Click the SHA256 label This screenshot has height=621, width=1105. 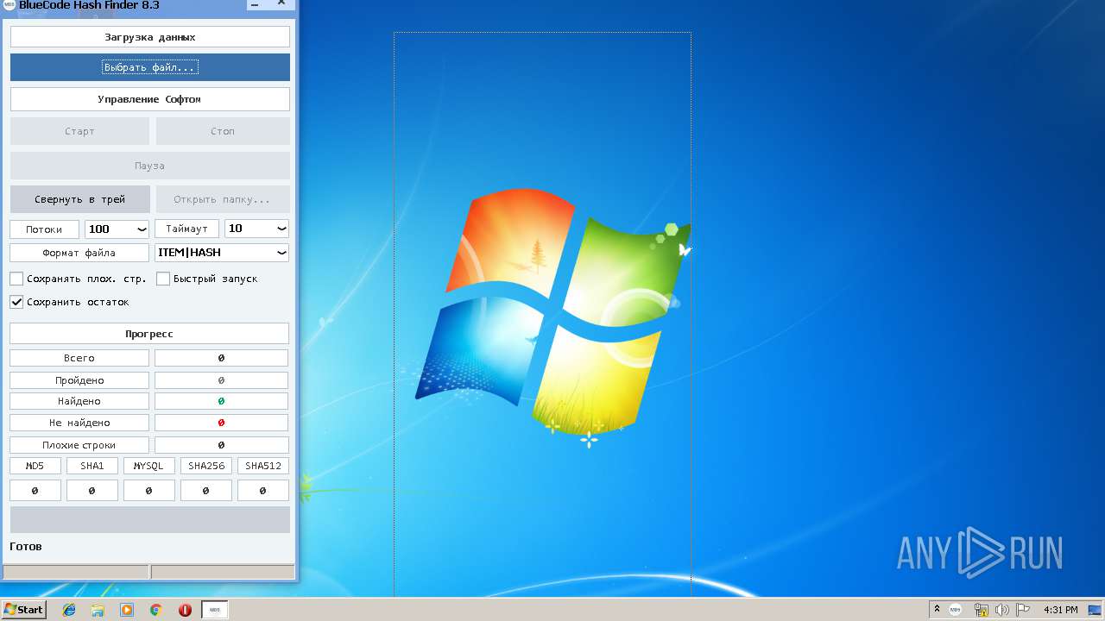[x=206, y=466]
